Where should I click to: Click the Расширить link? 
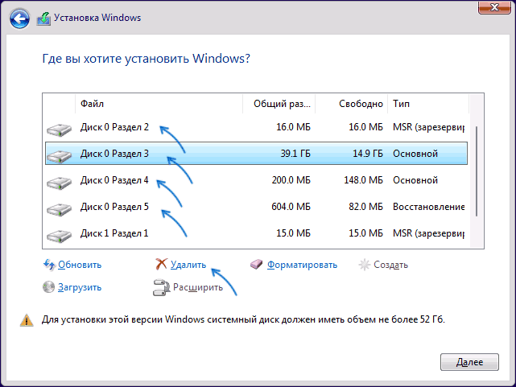[x=198, y=287]
